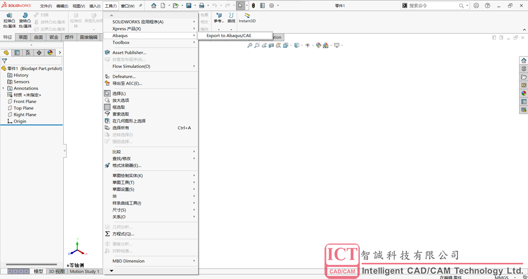The width and height of the screenshot is (528, 279).
Task: Open Appearances task pane color ball icon
Action: [524, 93]
